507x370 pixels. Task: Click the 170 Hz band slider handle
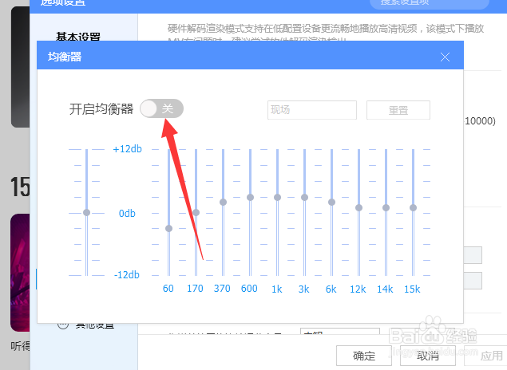(x=196, y=212)
